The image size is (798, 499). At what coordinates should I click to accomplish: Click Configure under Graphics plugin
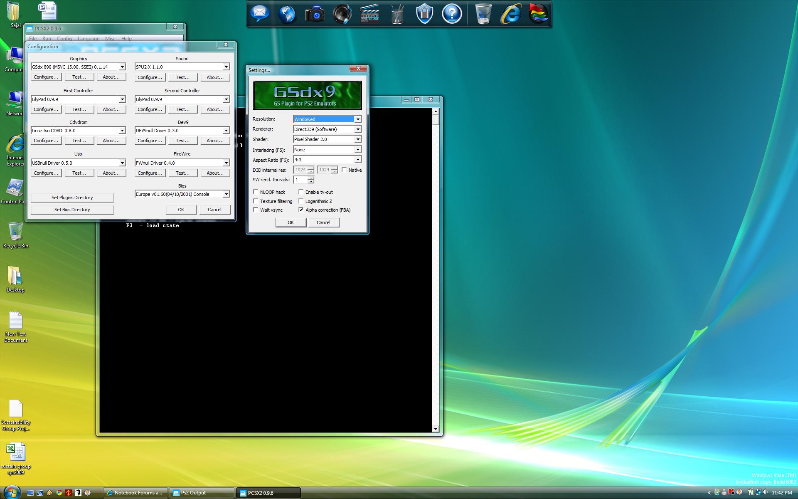tap(46, 77)
